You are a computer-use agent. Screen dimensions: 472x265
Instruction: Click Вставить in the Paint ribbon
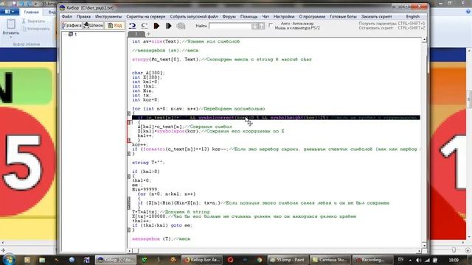(x=11, y=28)
